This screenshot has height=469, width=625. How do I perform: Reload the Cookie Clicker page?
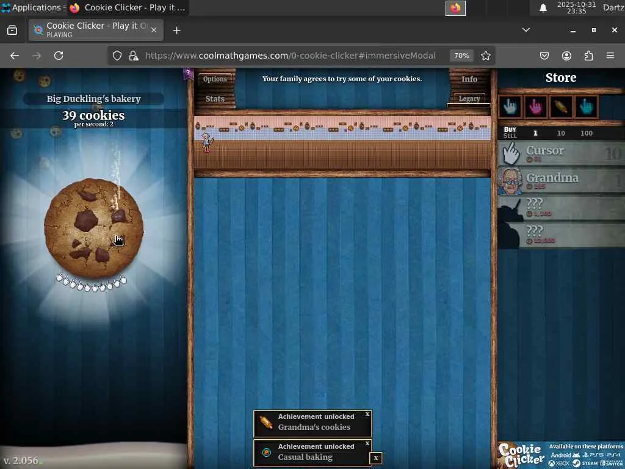59,56
